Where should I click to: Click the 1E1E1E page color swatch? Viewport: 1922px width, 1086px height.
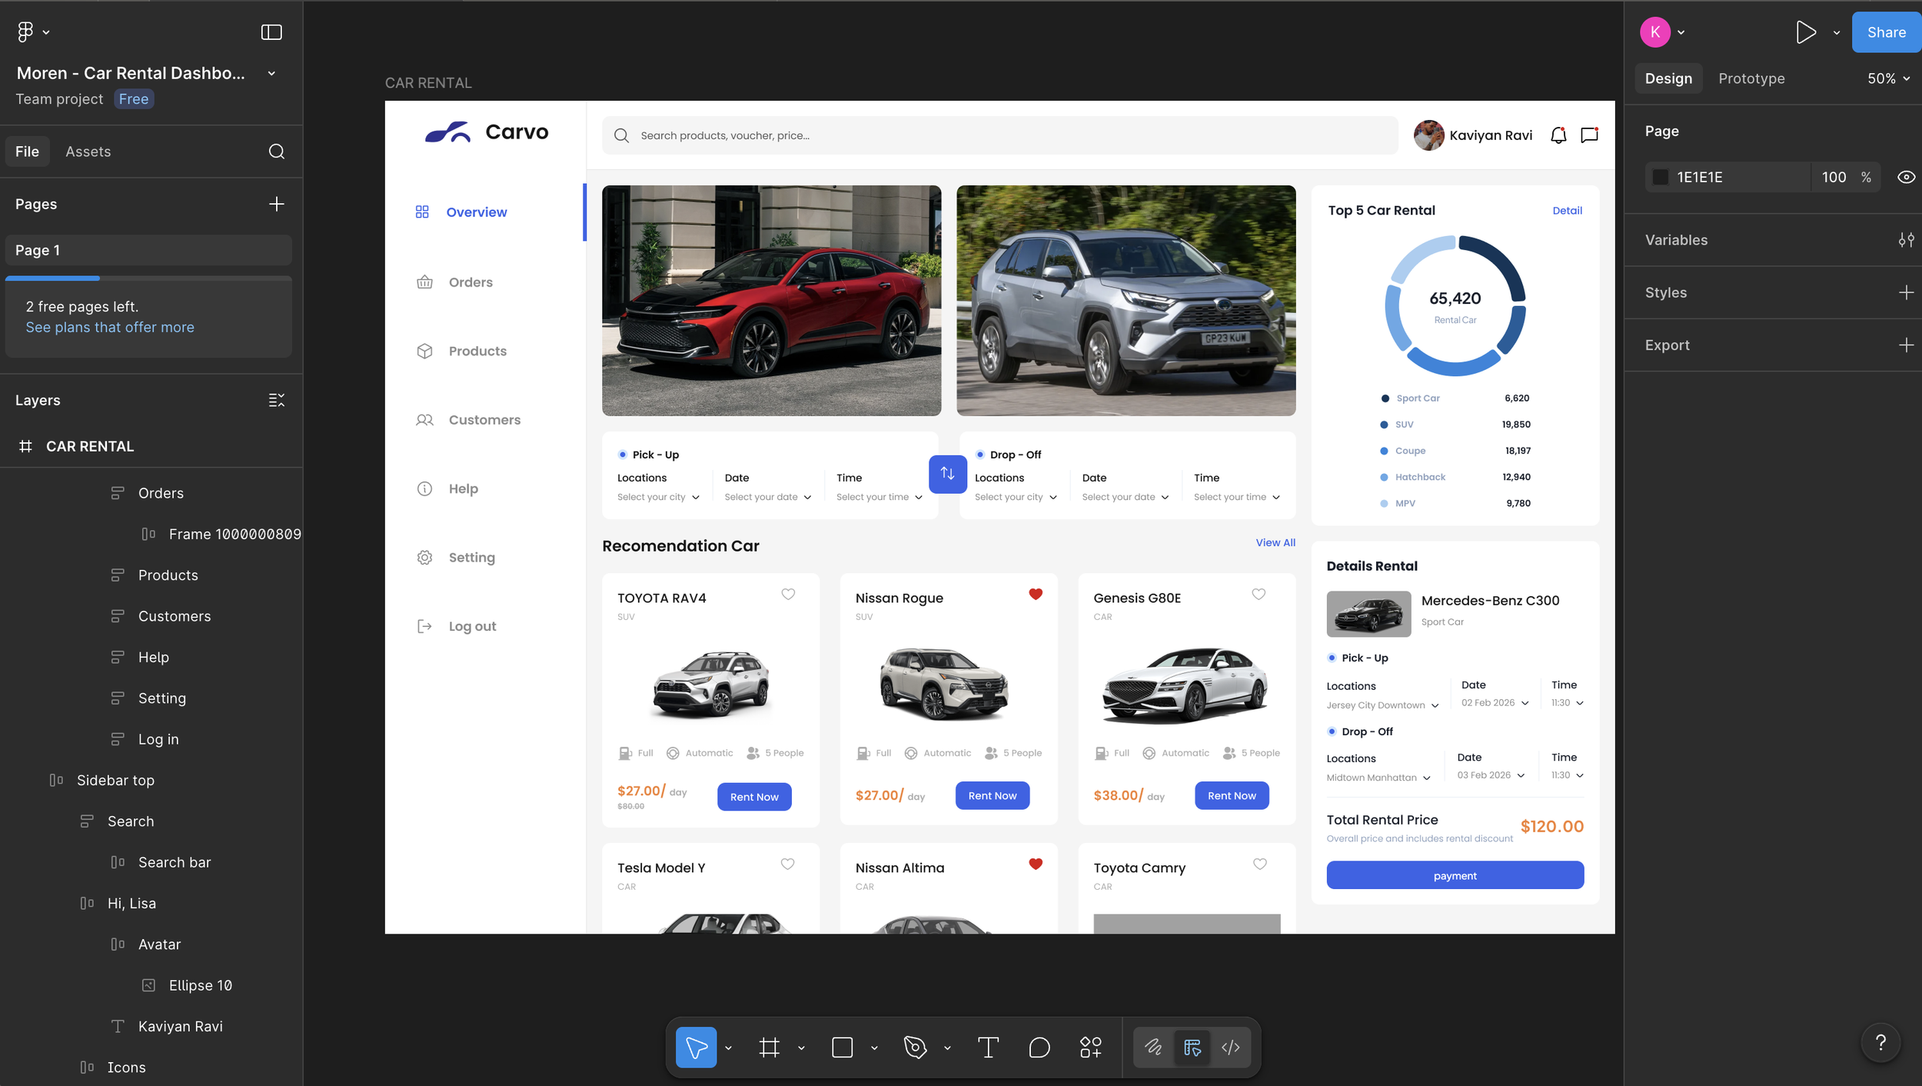tap(1661, 177)
